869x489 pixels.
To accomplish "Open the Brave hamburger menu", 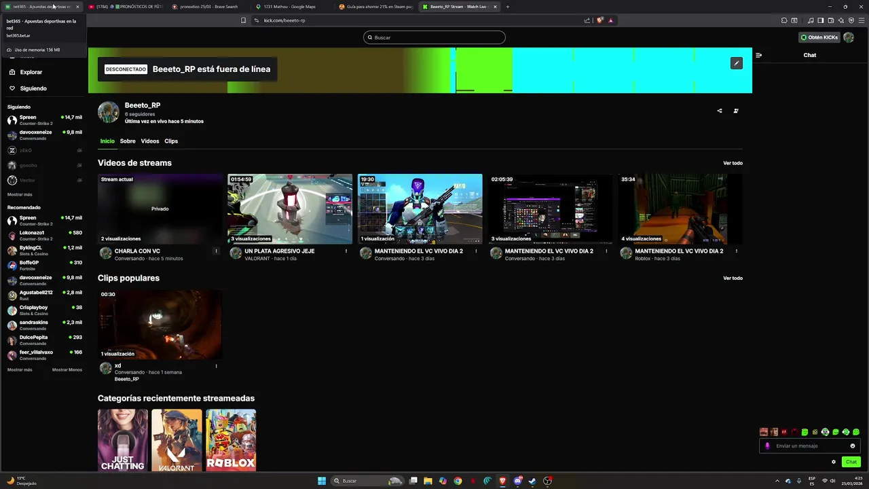I will [x=862, y=20].
